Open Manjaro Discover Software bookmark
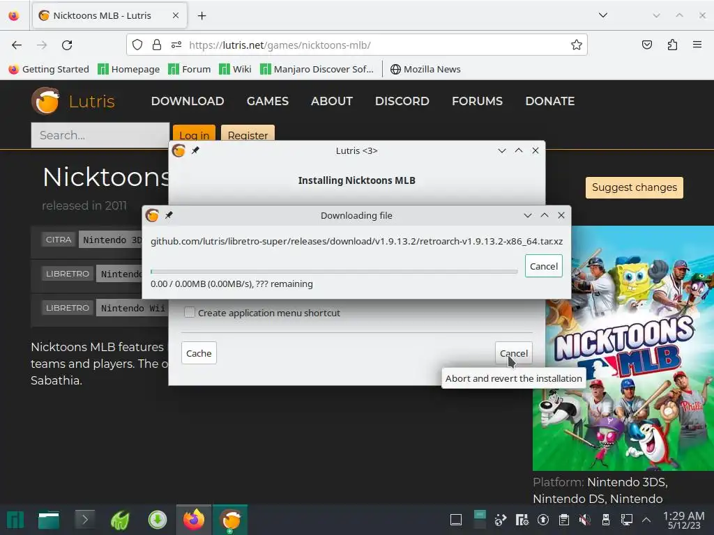 click(x=317, y=69)
